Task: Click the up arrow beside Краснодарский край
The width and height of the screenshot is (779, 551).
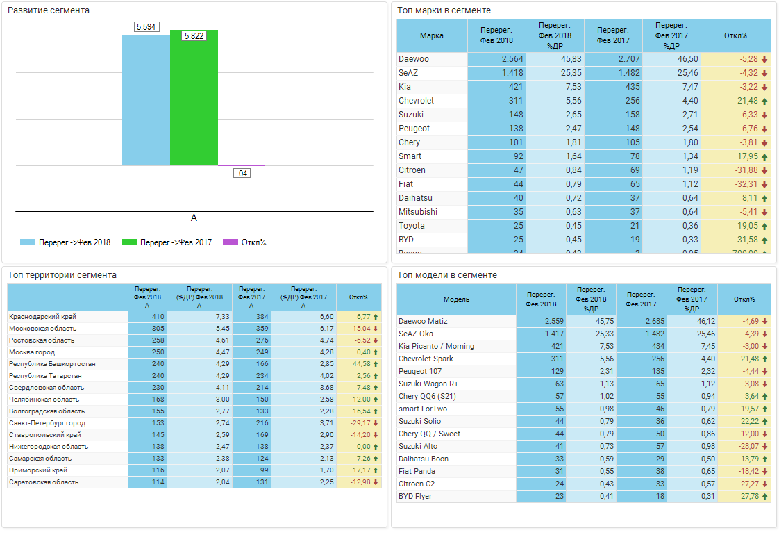Action: click(x=376, y=317)
